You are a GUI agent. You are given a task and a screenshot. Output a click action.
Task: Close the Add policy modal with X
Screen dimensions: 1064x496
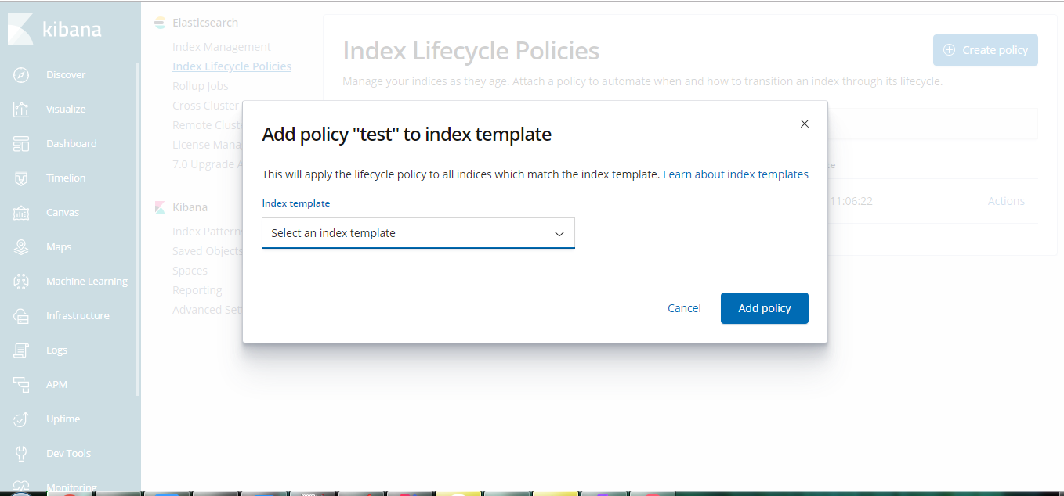point(804,124)
